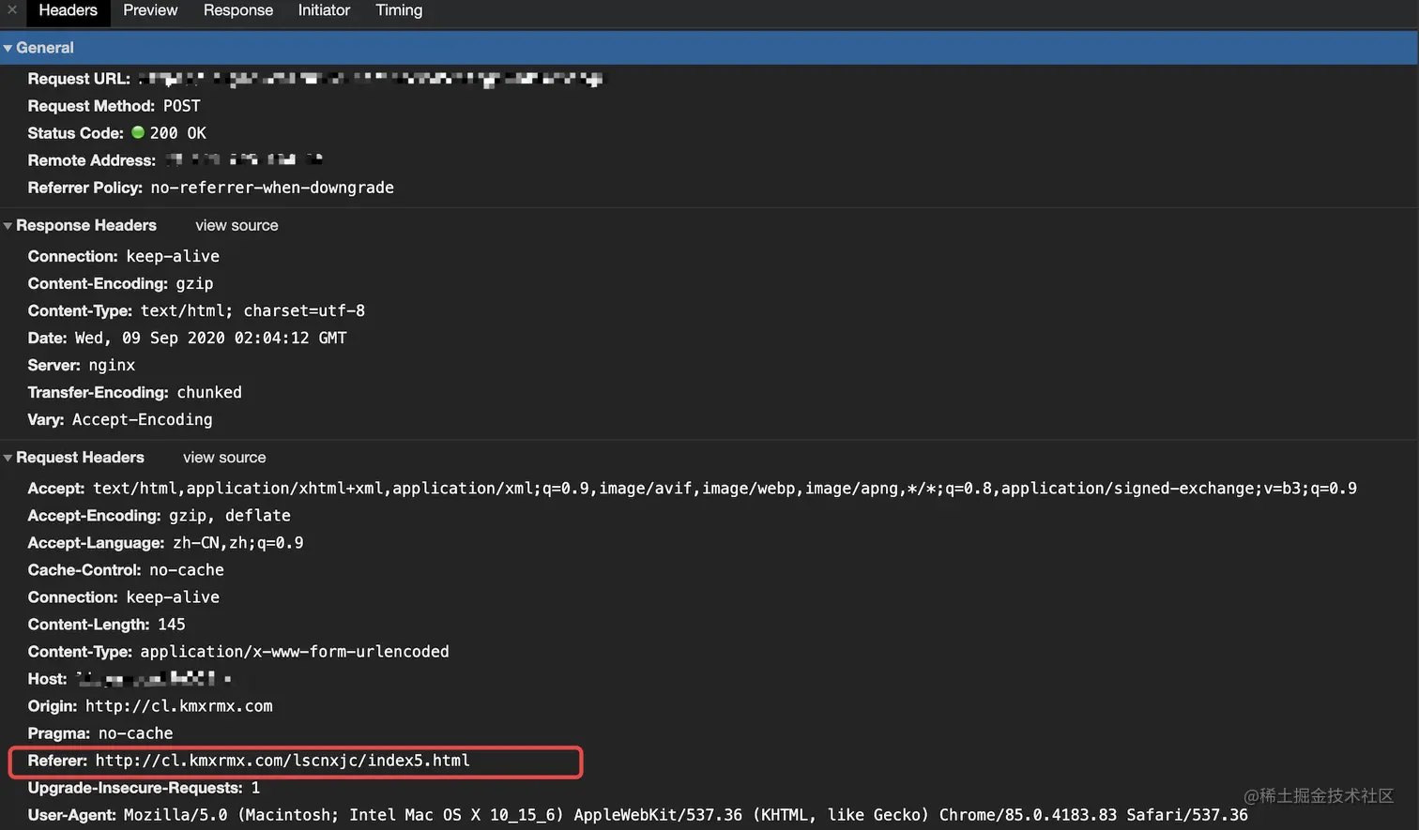
Task: Select the Transfer-Encoding chunked value
Action: [209, 392]
